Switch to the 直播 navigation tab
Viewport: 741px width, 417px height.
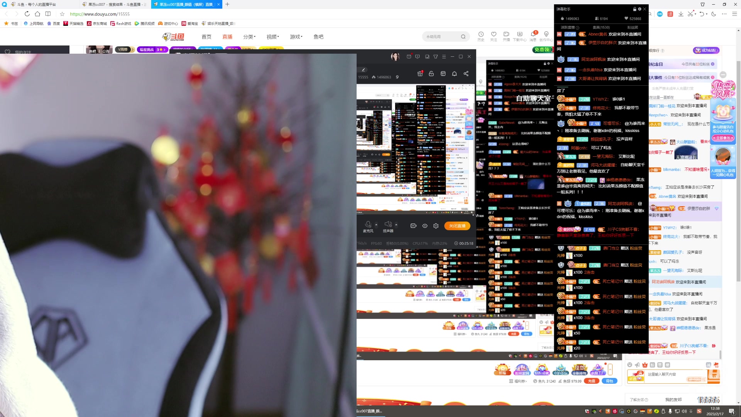pos(227,37)
